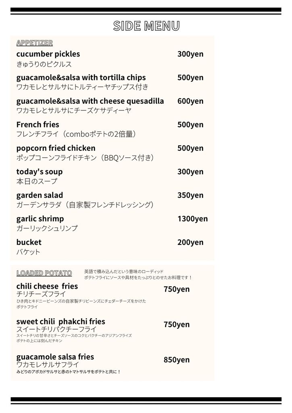Viewport: 292px width, 413px height.
Task: Select chili cheese fries
Action: coord(47,286)
